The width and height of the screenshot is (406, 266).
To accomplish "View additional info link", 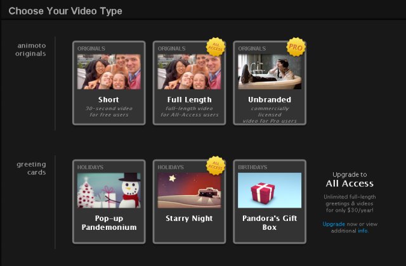I will [363, 231].
